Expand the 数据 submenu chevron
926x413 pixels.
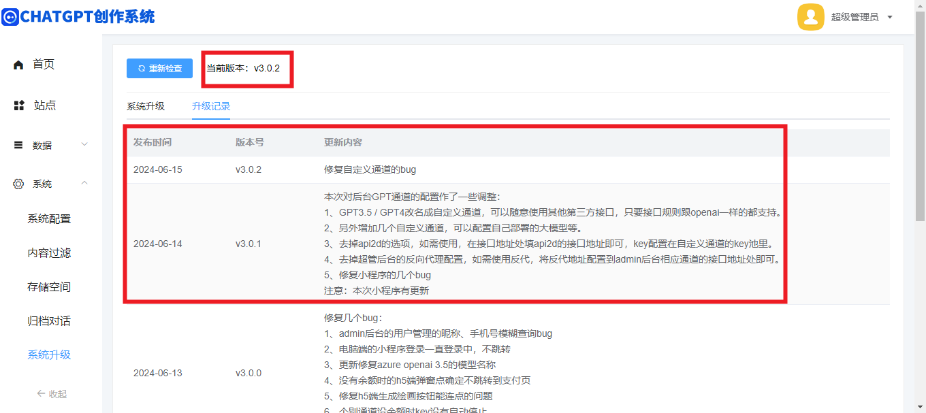click(x=84, y=144)
